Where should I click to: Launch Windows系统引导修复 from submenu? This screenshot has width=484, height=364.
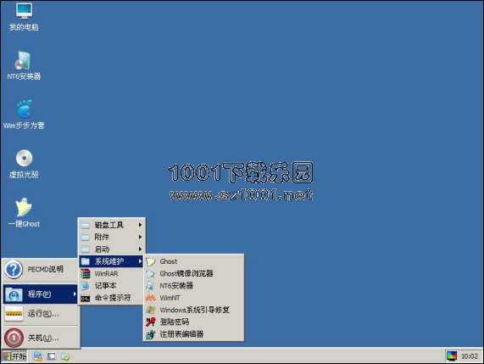[x=194, y=310]
